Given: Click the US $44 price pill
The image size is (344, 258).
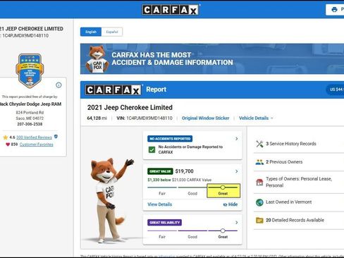Looking at the screenshot, I should pos(336,90).
